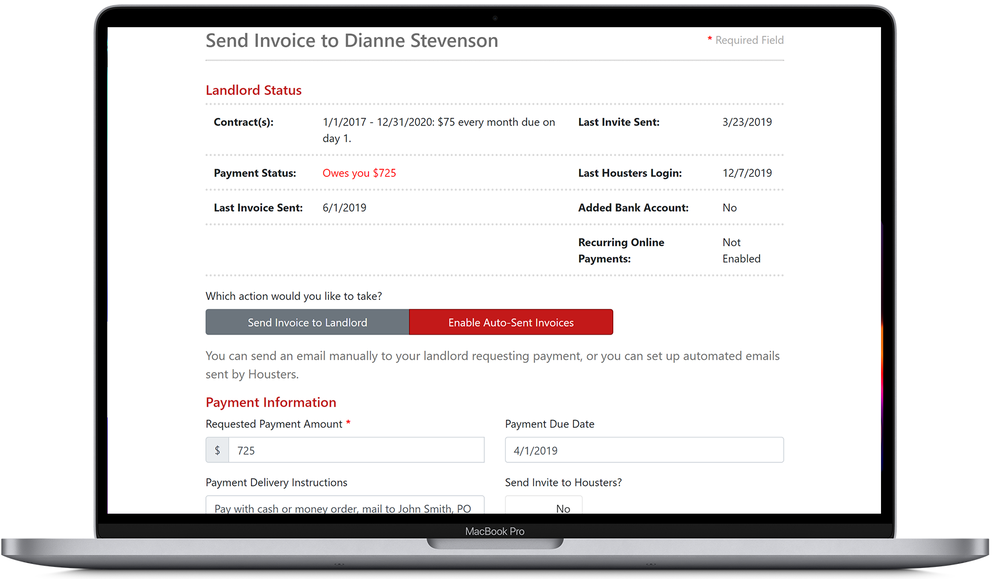995x579 pixels.
Task: Click the Requested Payment Amount field
Action: tap(356, 450)
